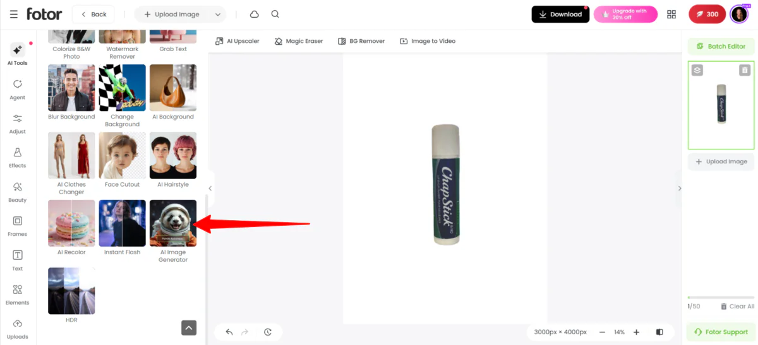Click Clear All in the right panel
Image resolution: width=758 pixels, height=345 pixels.
pos(737,307)
